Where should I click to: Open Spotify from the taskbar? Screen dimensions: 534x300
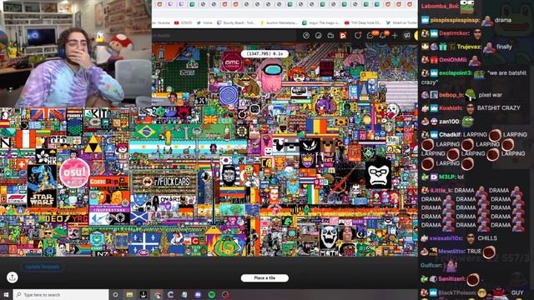pos(211,294)
